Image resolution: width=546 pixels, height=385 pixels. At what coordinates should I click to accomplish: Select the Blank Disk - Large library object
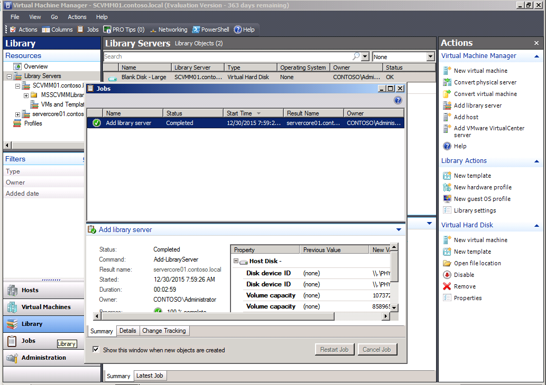pyautogui.click(x=269, y=77)
